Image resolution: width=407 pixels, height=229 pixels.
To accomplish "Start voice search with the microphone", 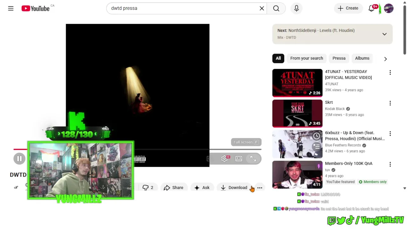I will tap(296, 8).
